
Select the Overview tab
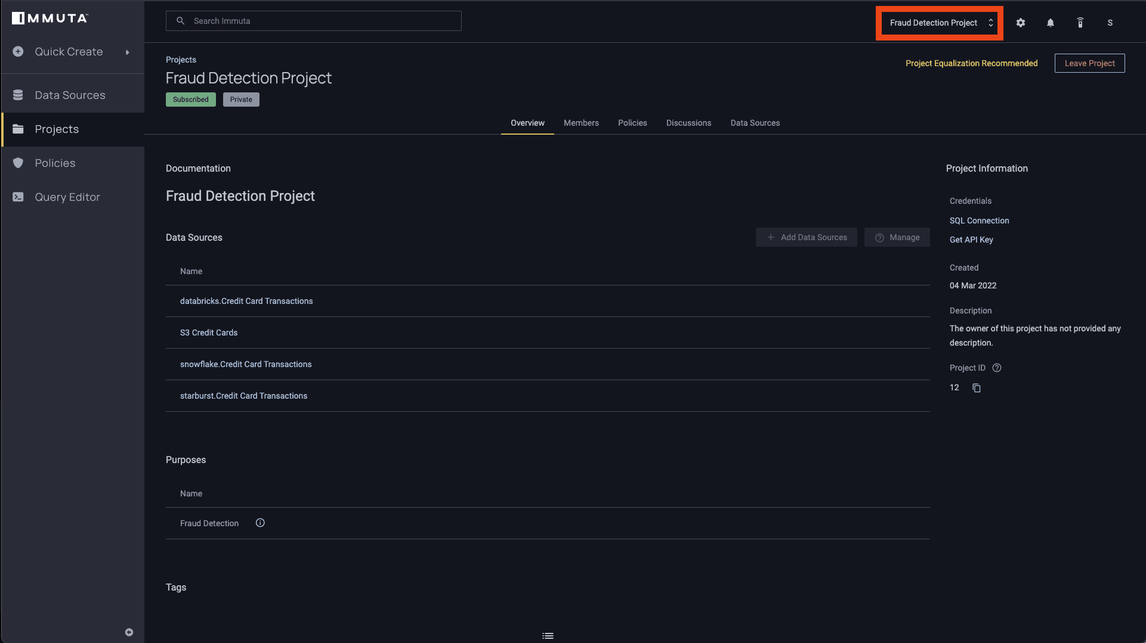527,123
